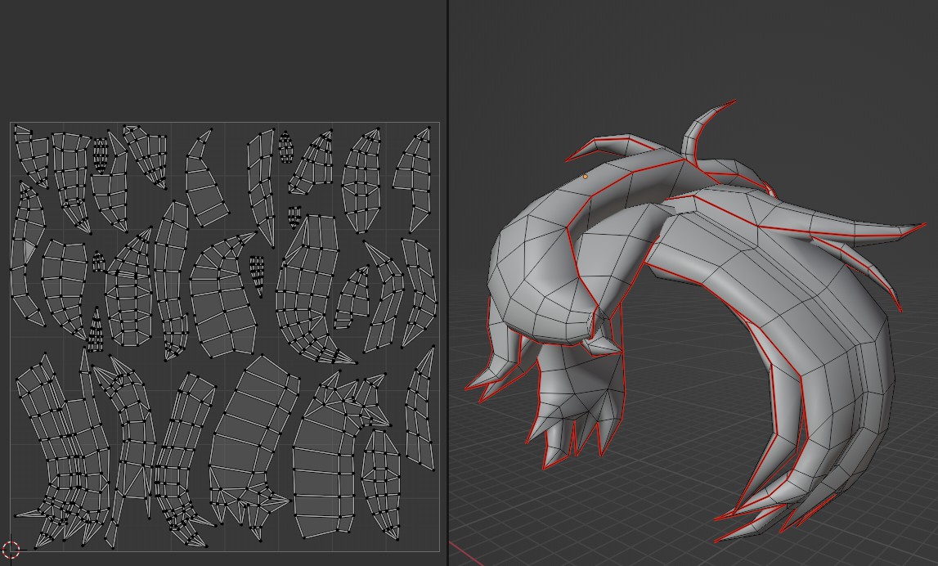
Task: Click the orange origin dot on mesh
Action: click(585, 177)
